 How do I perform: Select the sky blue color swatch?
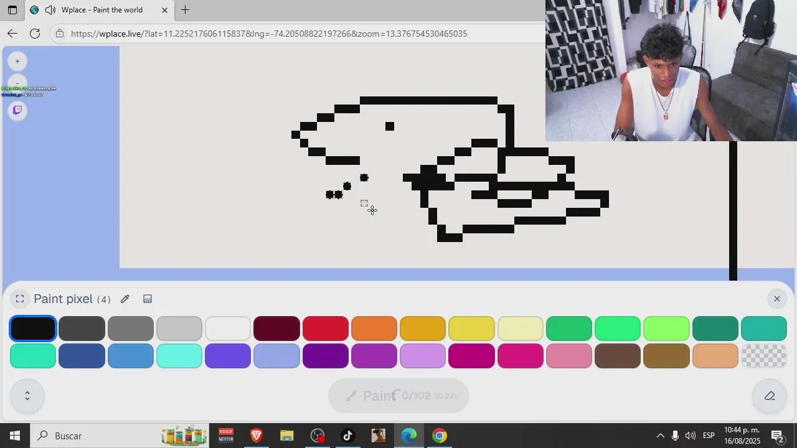(131, 356)
